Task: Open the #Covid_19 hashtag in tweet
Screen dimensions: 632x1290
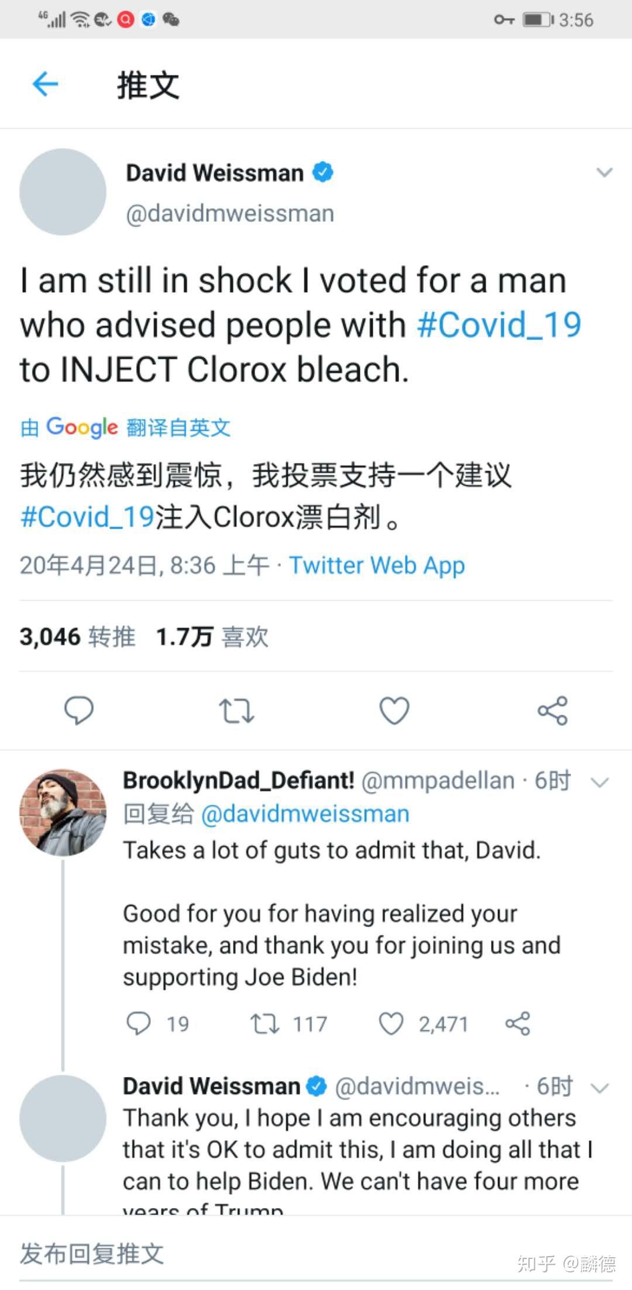Action: (x=499, y=325)
